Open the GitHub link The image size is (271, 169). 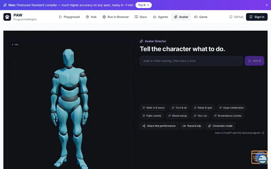pos(236,17)
